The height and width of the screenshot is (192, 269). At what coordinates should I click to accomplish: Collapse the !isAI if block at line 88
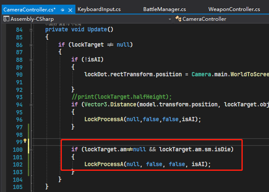(31, 60)
